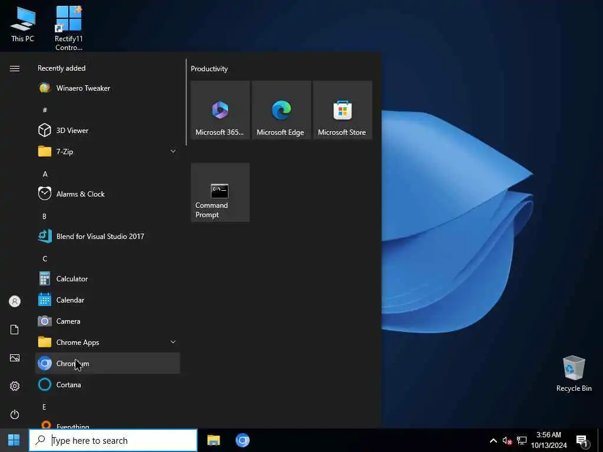
Task: Expand Chrome Apps folder chevron
Action: point(173,342)
